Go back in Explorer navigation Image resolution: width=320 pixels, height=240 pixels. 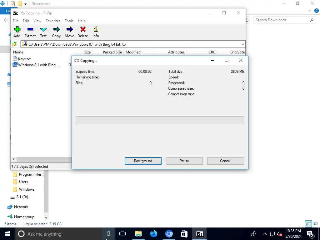(x=6, y=20)
